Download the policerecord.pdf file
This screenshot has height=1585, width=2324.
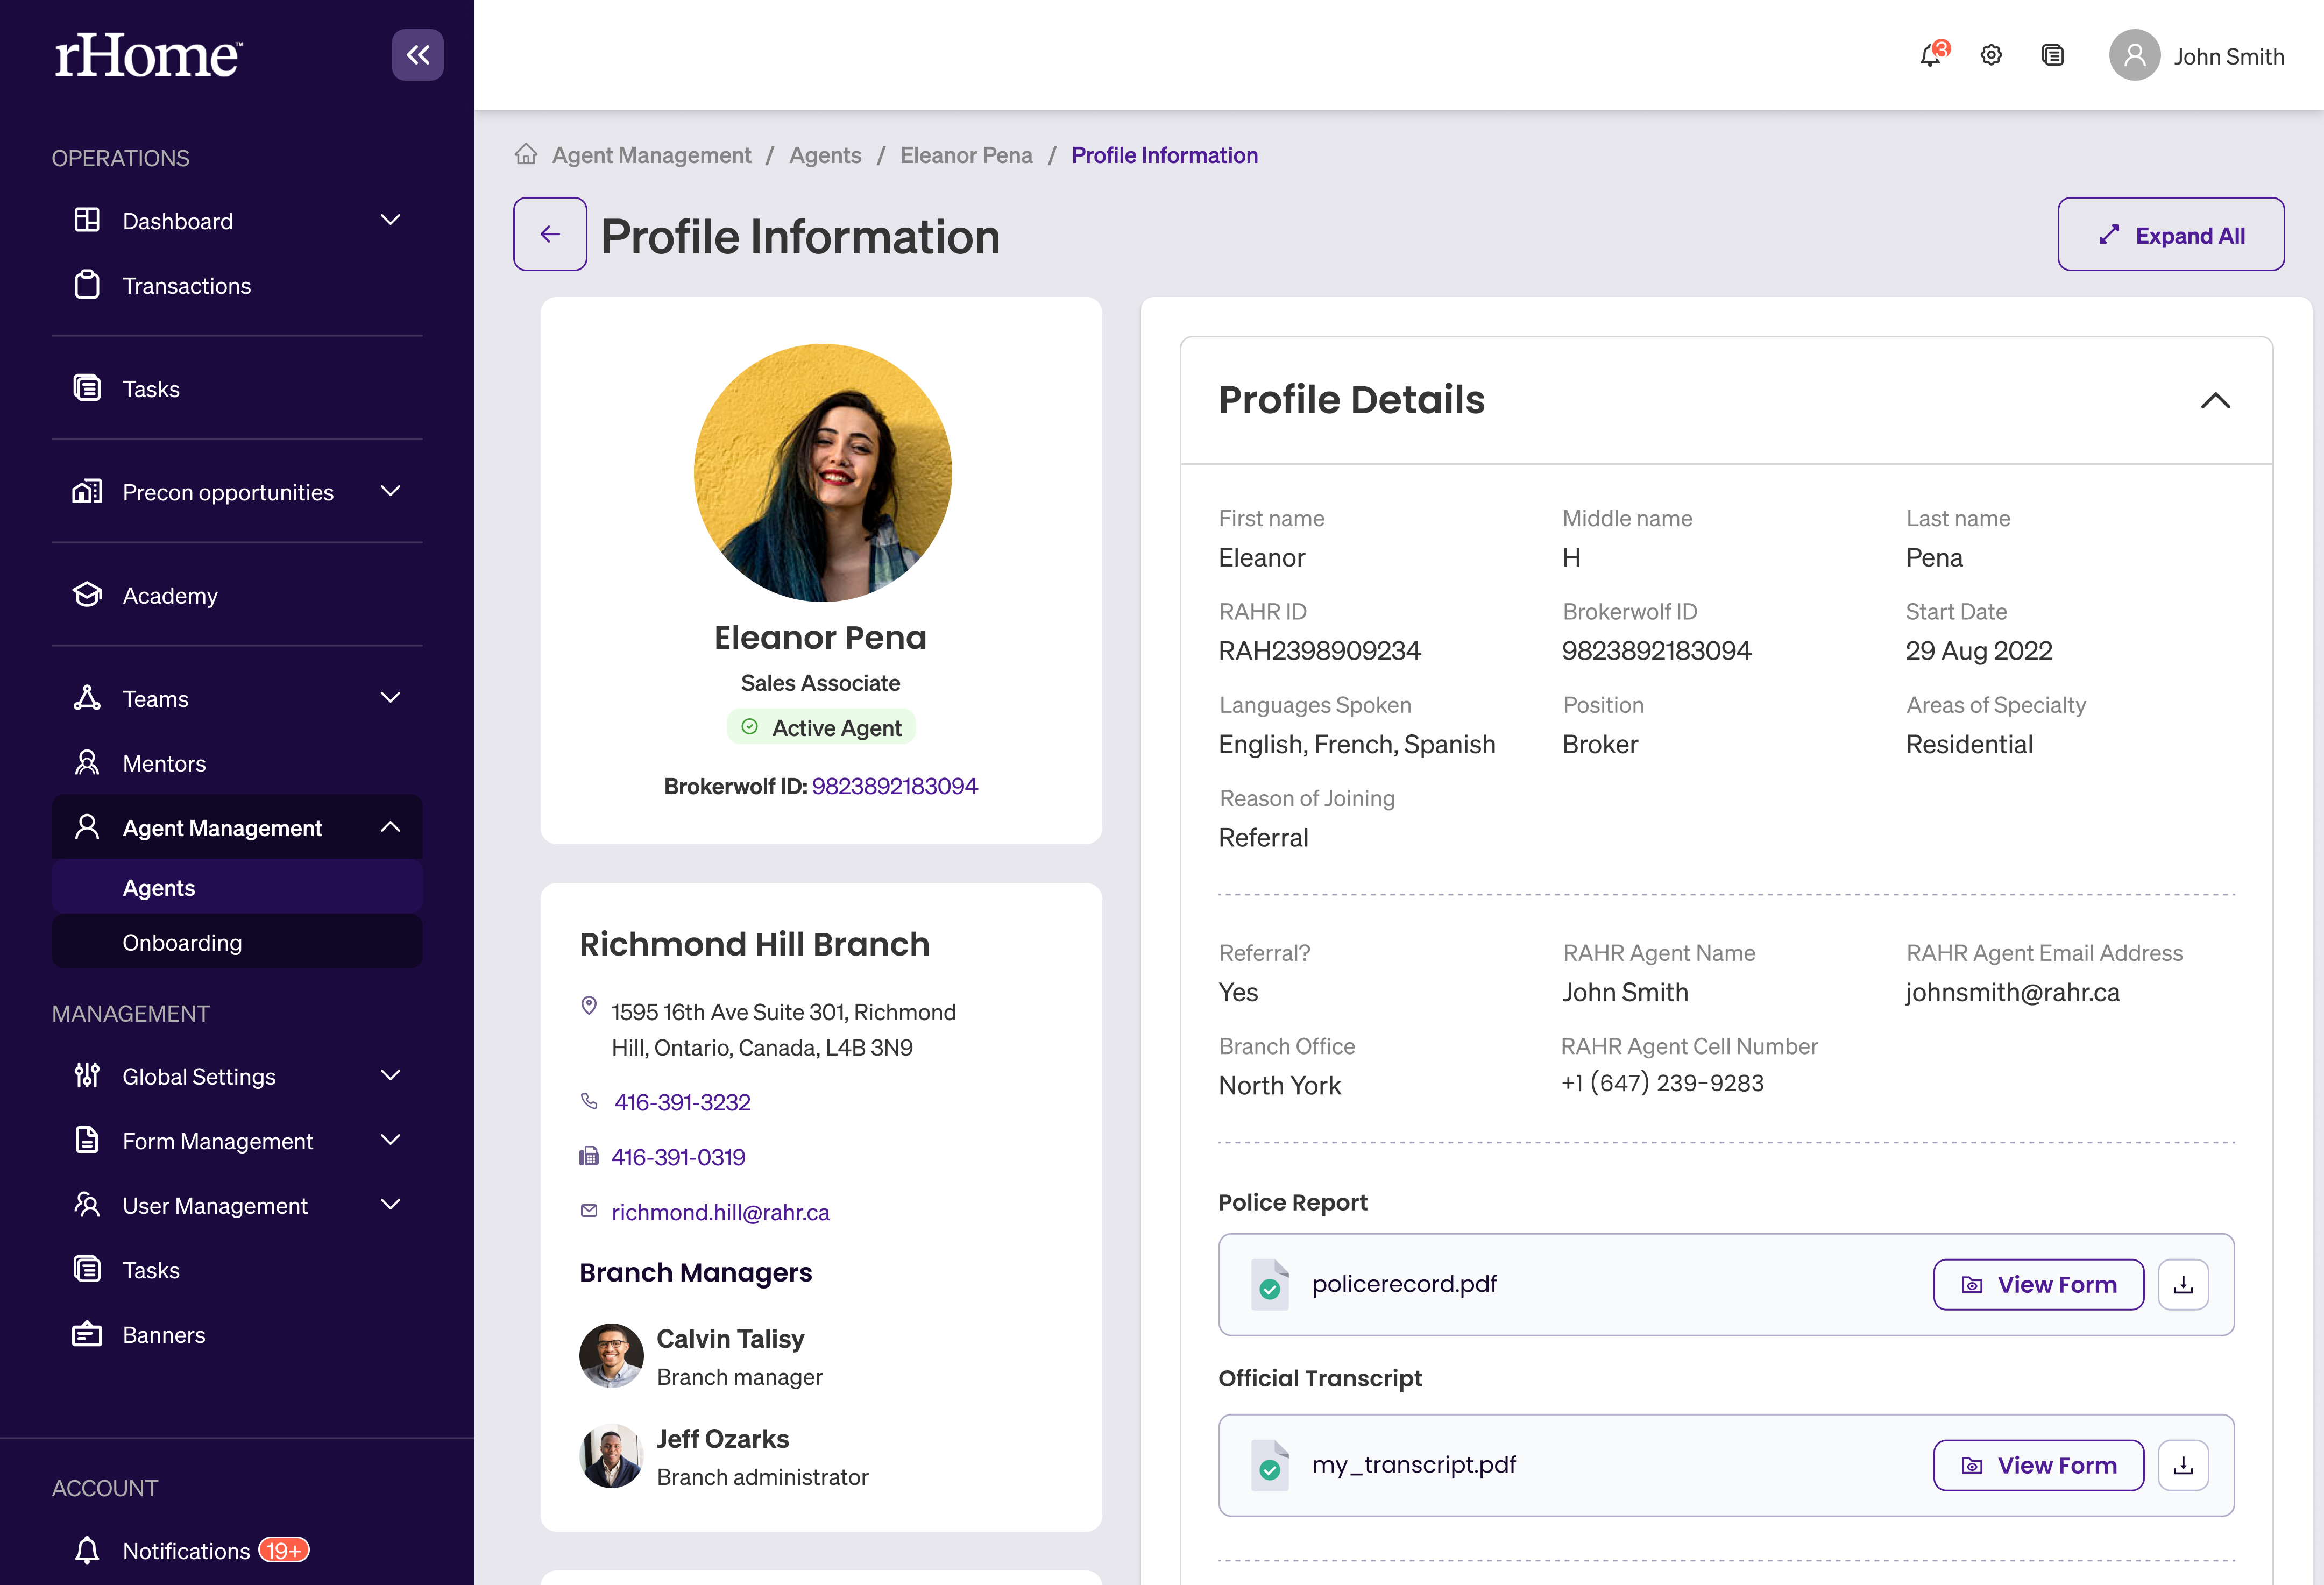point(2183,1284)
